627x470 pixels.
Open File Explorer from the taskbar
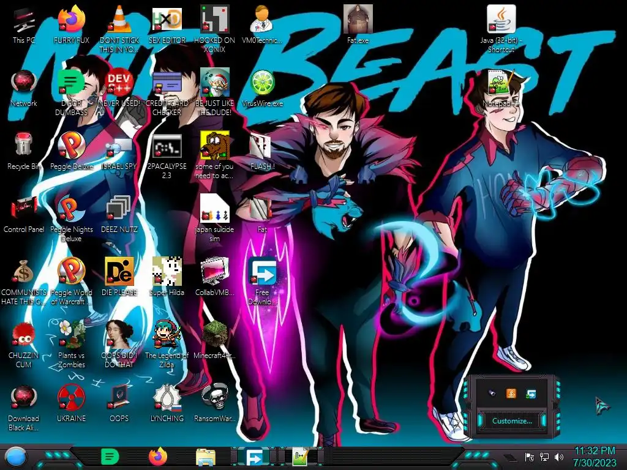point(206,458)
